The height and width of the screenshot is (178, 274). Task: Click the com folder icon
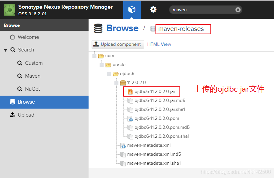(x=101, y=56)
